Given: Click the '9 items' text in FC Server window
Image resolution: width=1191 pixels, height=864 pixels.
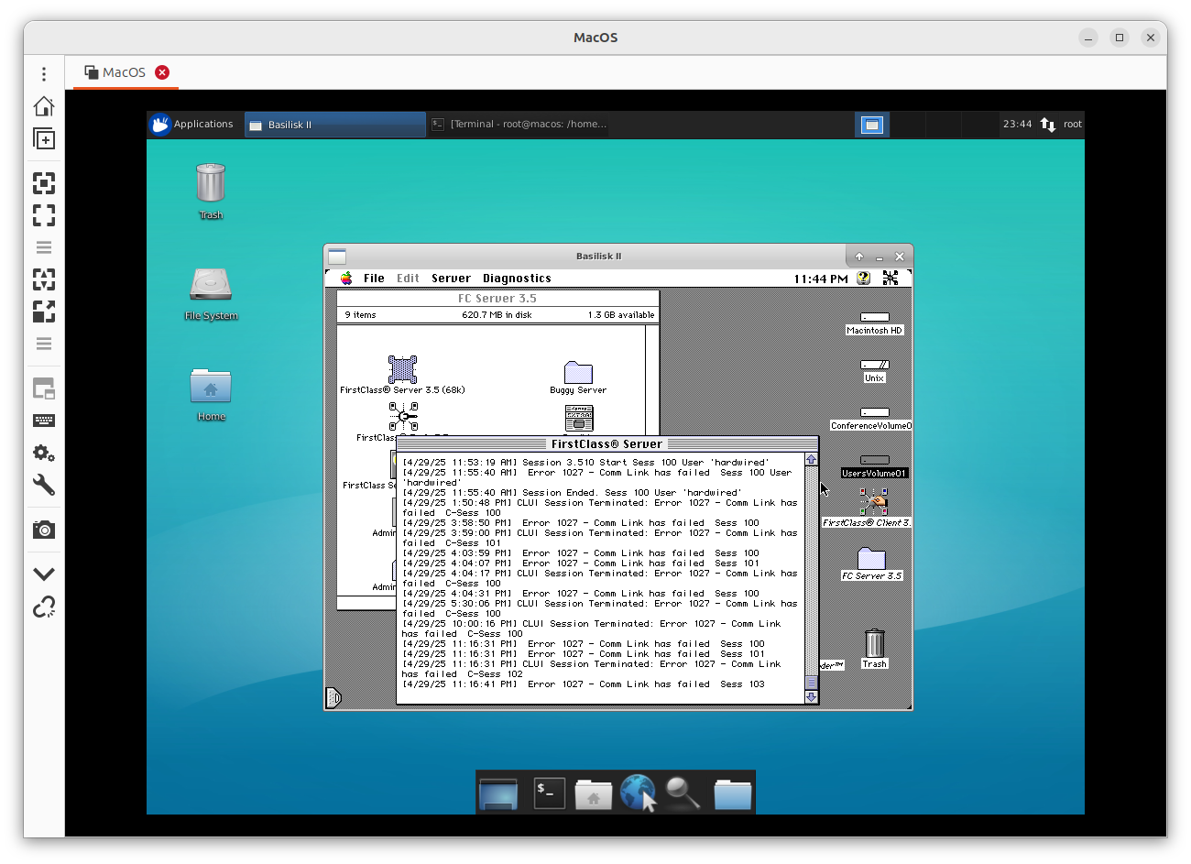Looking at the screenshot, I should (361, 315).
